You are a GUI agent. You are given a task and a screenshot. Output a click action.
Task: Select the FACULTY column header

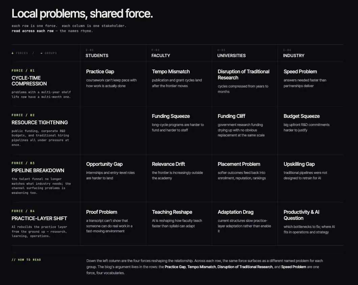click(161, 55)
